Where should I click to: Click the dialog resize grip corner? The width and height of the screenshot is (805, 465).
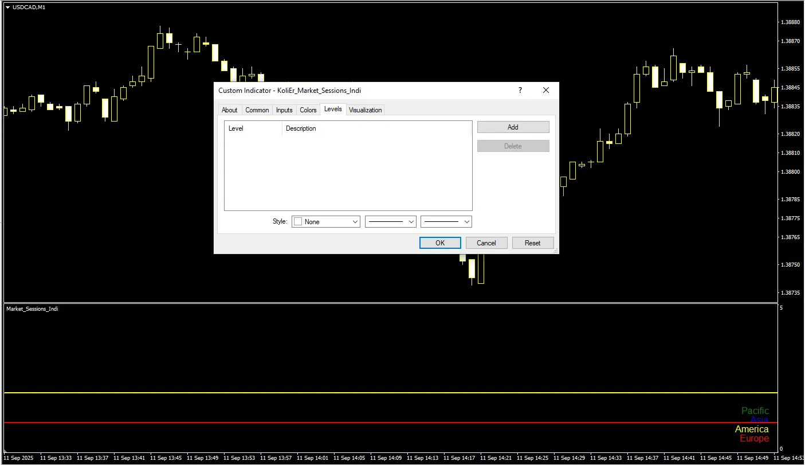click(555, 250)
